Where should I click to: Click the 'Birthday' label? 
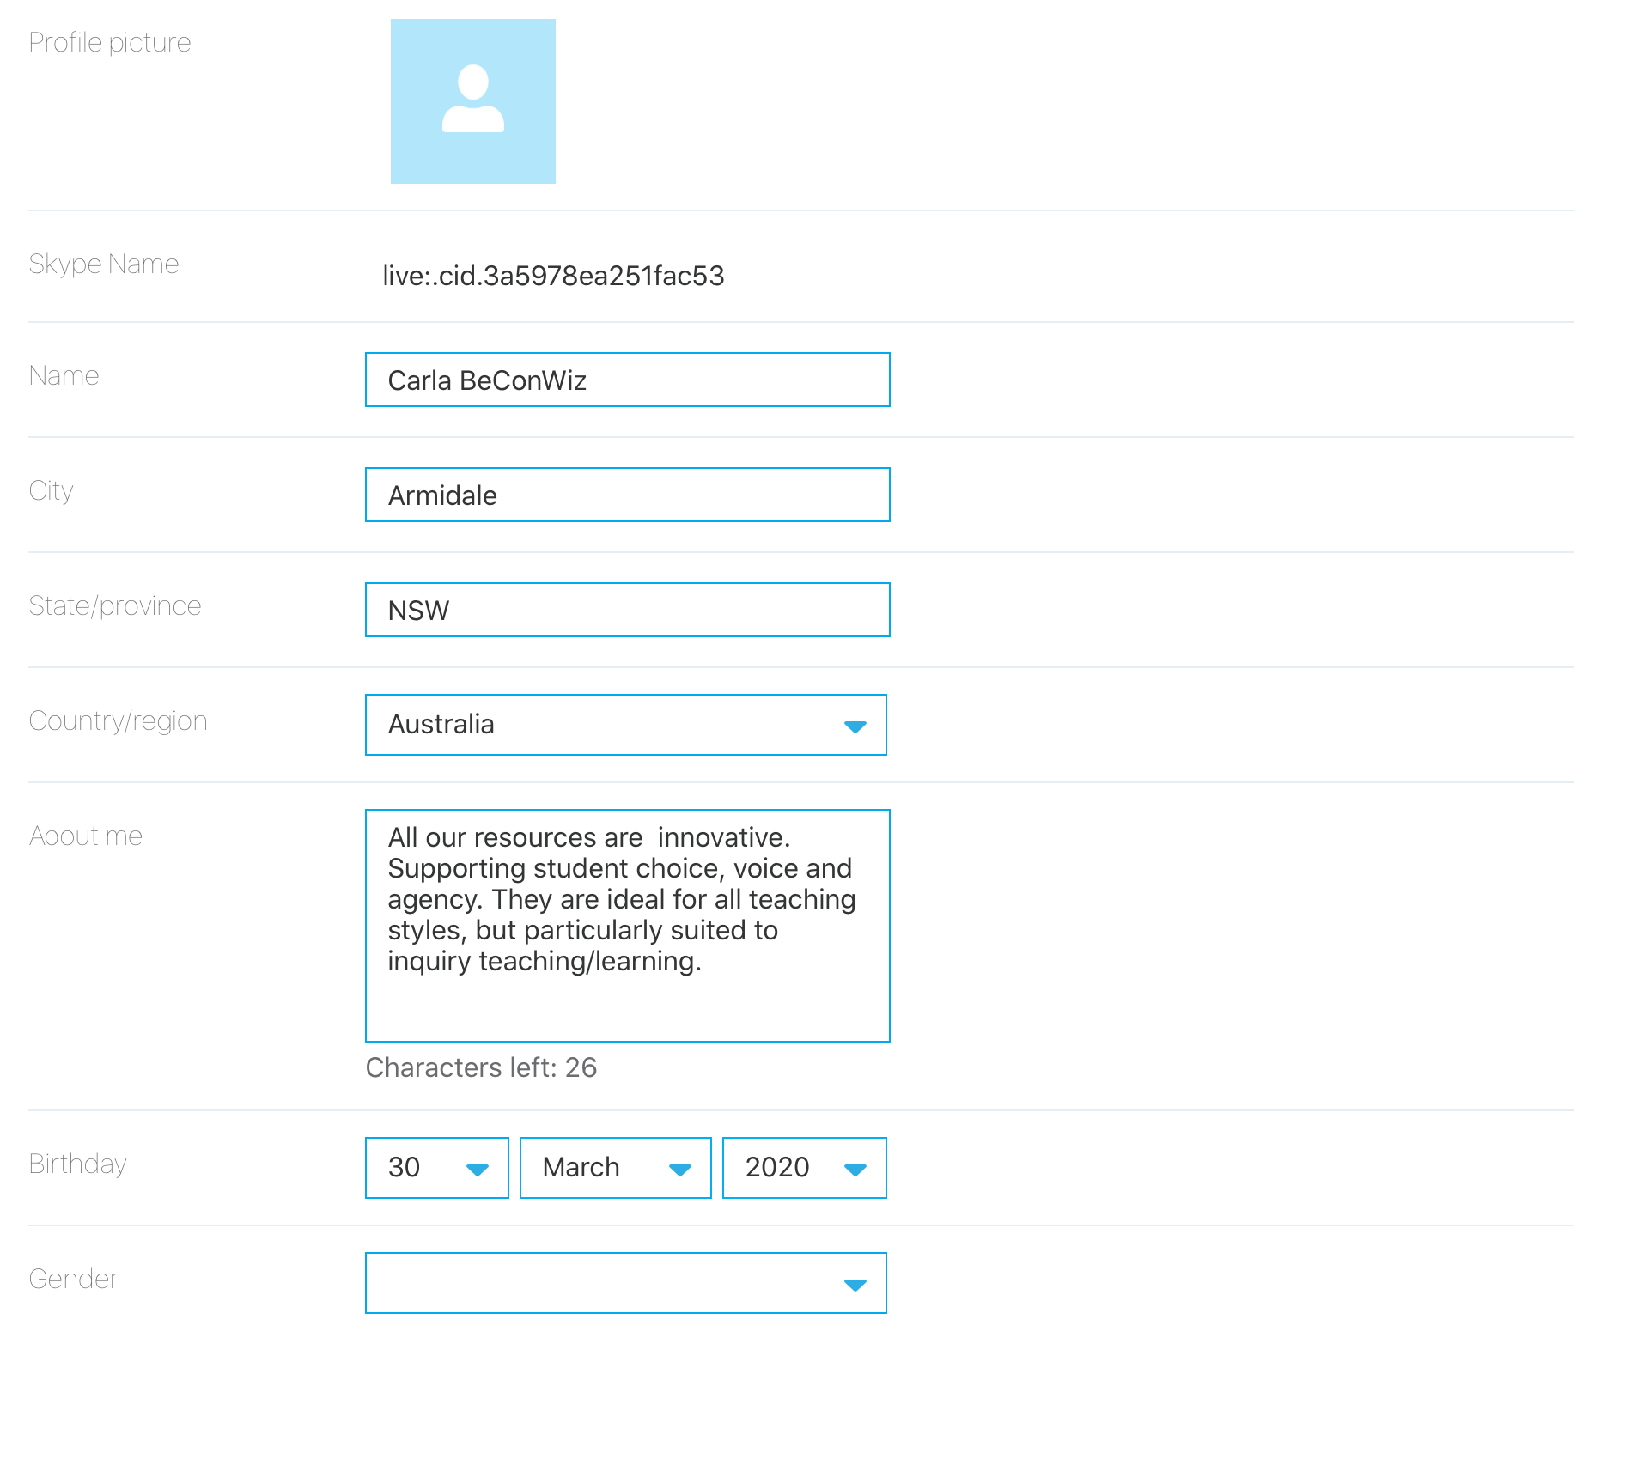tap(77, 1164)
